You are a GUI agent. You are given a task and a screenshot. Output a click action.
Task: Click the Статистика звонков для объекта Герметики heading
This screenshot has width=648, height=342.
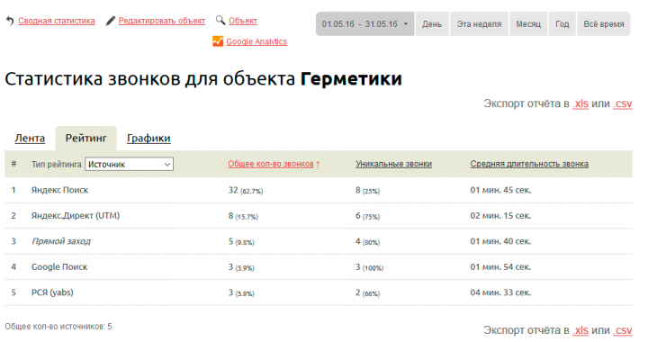[203, 79]
